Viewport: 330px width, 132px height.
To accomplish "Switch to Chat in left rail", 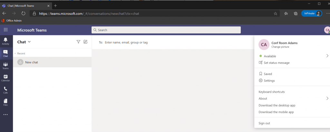I will pyautogui.click(x=5, y=53).
